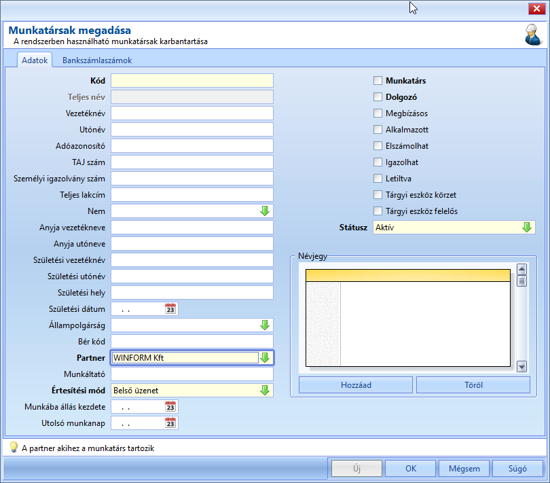Click the Anyja utóneve field
Screen dimensions: 550x483
(x=192, y=244)
